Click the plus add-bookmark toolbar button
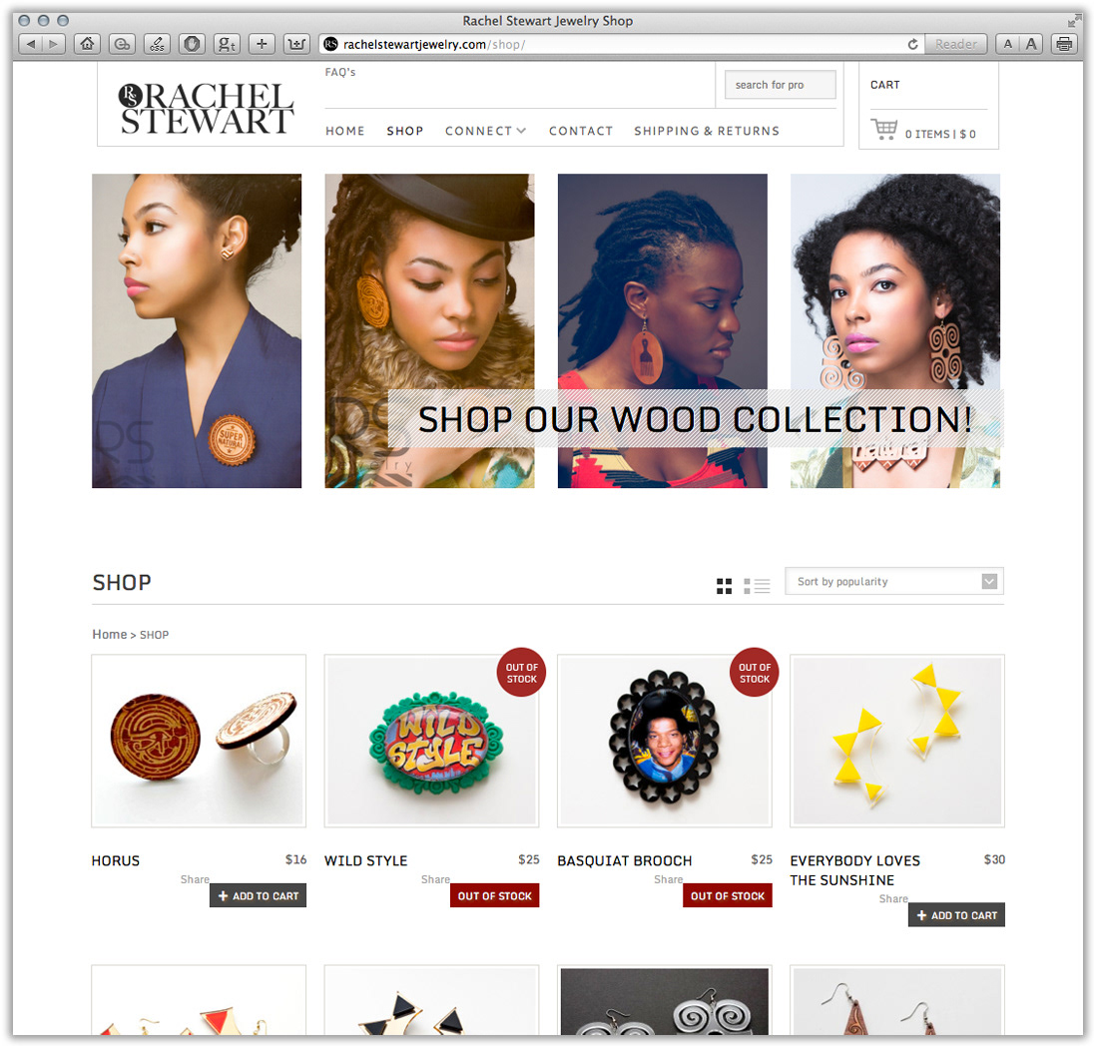Screen dimensions: 1100x1051 262,44
